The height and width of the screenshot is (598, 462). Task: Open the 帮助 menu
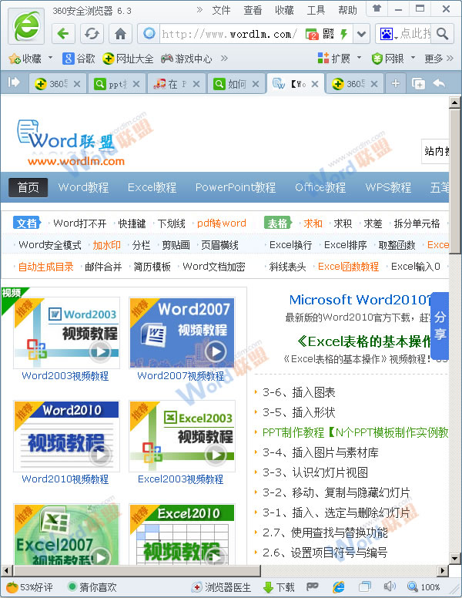point(347,10)
